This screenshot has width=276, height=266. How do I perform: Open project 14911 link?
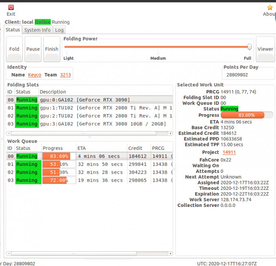coord(229,152)
